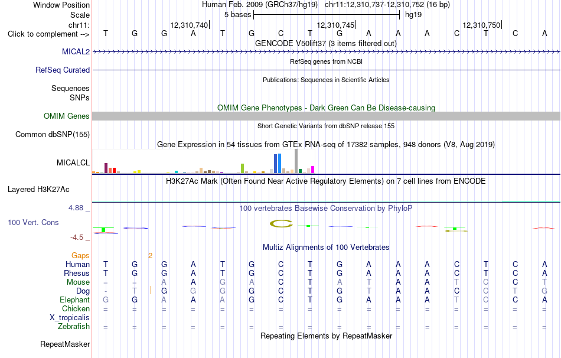Viewport: 561px width, 358px height.
Task: Click the orange insertion bar in Dog row
Action: tap(151, 290)
